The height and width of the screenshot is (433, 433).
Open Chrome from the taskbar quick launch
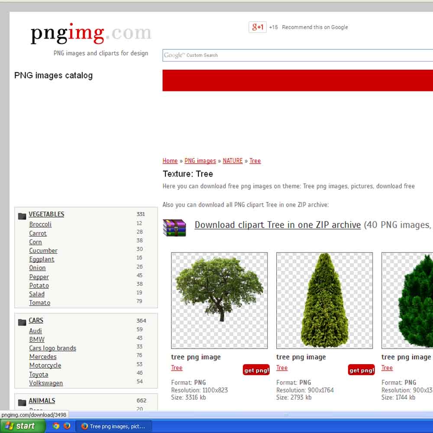56,426
